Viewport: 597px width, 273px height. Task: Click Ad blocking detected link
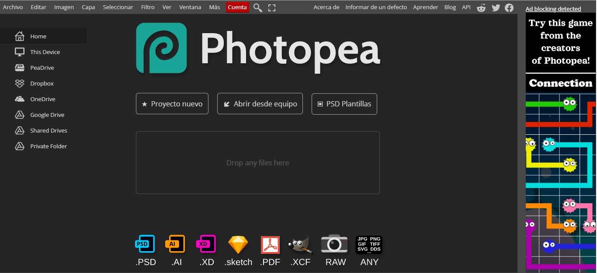[553, 9]
